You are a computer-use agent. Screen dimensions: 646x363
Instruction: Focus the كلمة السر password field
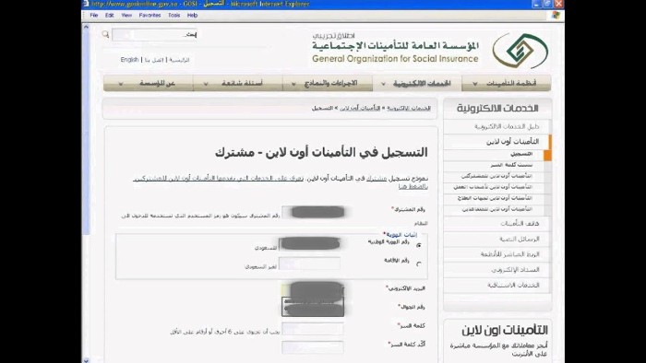(x=313, y=329)
